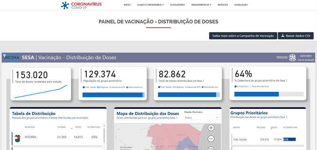
Task: Expand the O QUE É CORONAVÍRUS menu
Action: [151, 5]
